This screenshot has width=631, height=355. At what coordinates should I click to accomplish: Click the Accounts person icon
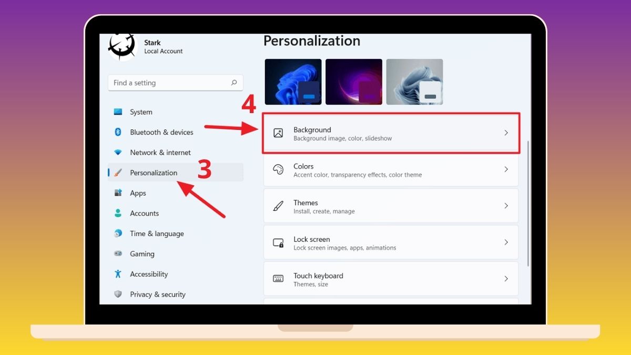[118, 213]
